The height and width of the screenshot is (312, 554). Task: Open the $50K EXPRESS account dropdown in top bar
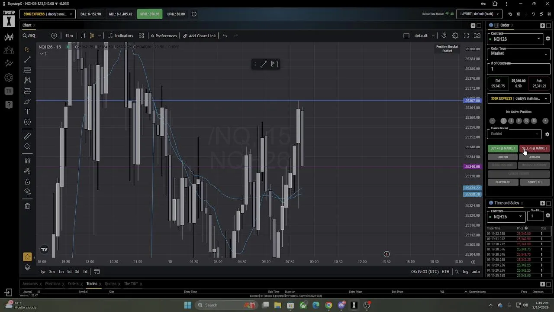click(x=48, y=14)
